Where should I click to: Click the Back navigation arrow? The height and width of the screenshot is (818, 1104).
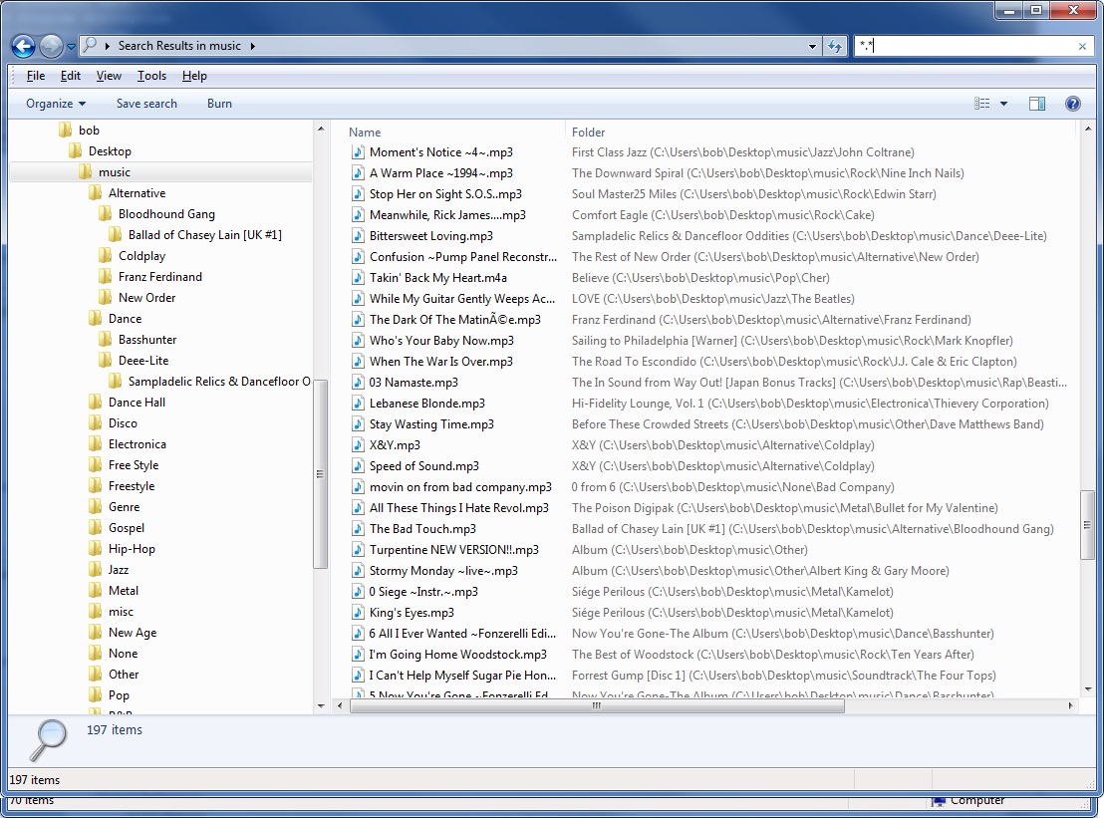point(21,46)
